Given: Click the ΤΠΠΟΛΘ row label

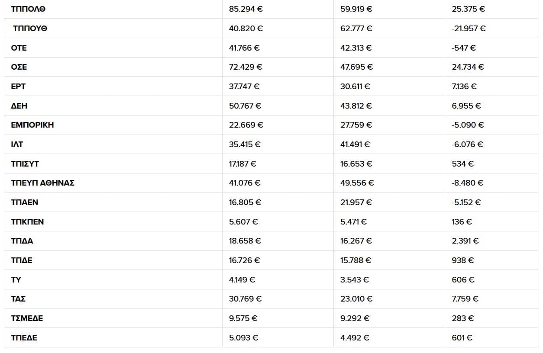Looking at the screenshot, I should tap(28, 9).
